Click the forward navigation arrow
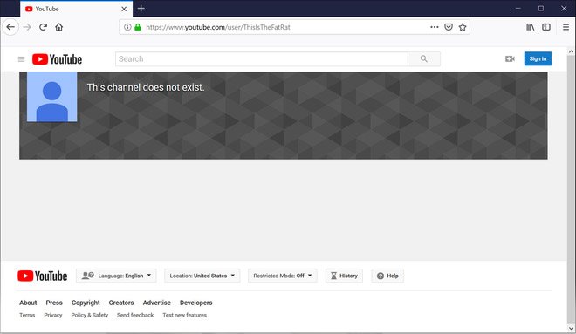 click(27, 27)
